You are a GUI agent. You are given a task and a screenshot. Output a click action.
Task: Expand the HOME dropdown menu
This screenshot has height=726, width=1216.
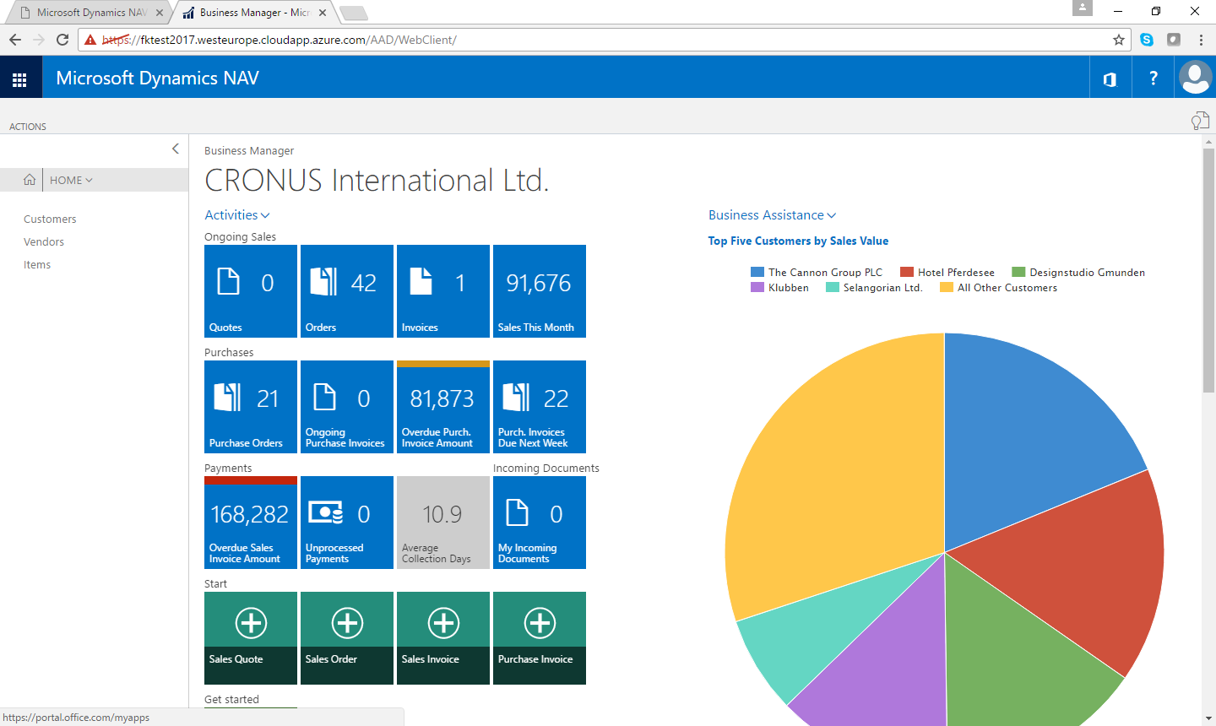(x=71, y=180)
